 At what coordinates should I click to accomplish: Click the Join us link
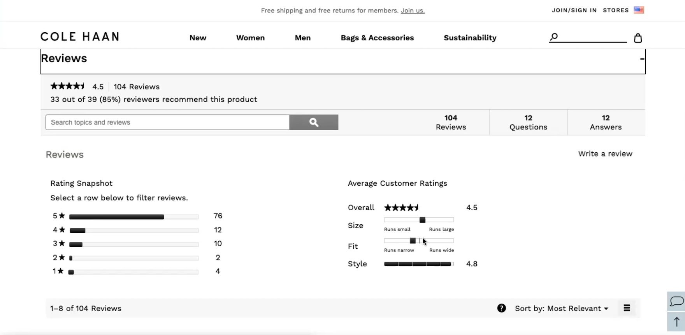tap(413, 10)
